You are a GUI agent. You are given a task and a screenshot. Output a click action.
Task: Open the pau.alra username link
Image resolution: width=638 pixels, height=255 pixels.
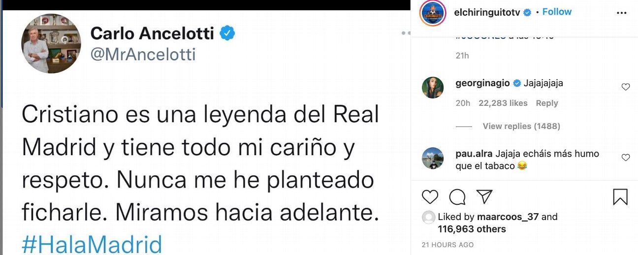(x=474, y=154)
